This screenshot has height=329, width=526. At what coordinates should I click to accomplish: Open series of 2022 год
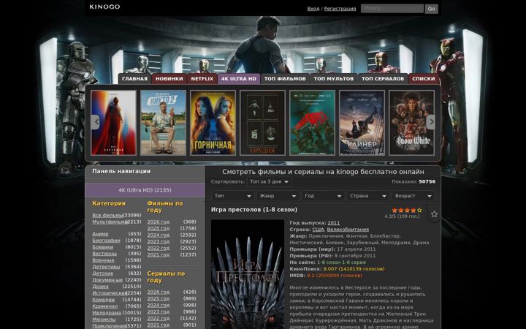click(x=159, y=318)
